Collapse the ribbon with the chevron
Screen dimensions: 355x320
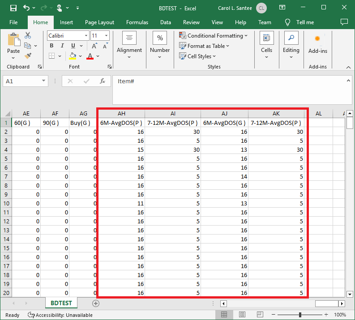click(348, 67)
